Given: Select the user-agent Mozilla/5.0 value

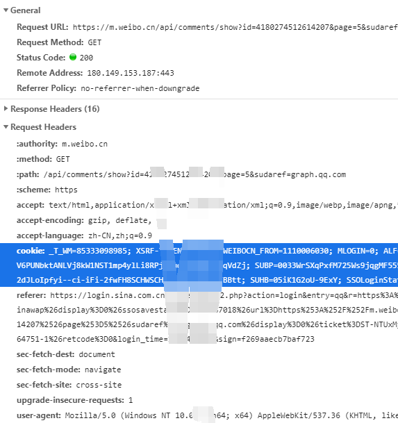Looking at the screenshot, I should pos(231,415).
